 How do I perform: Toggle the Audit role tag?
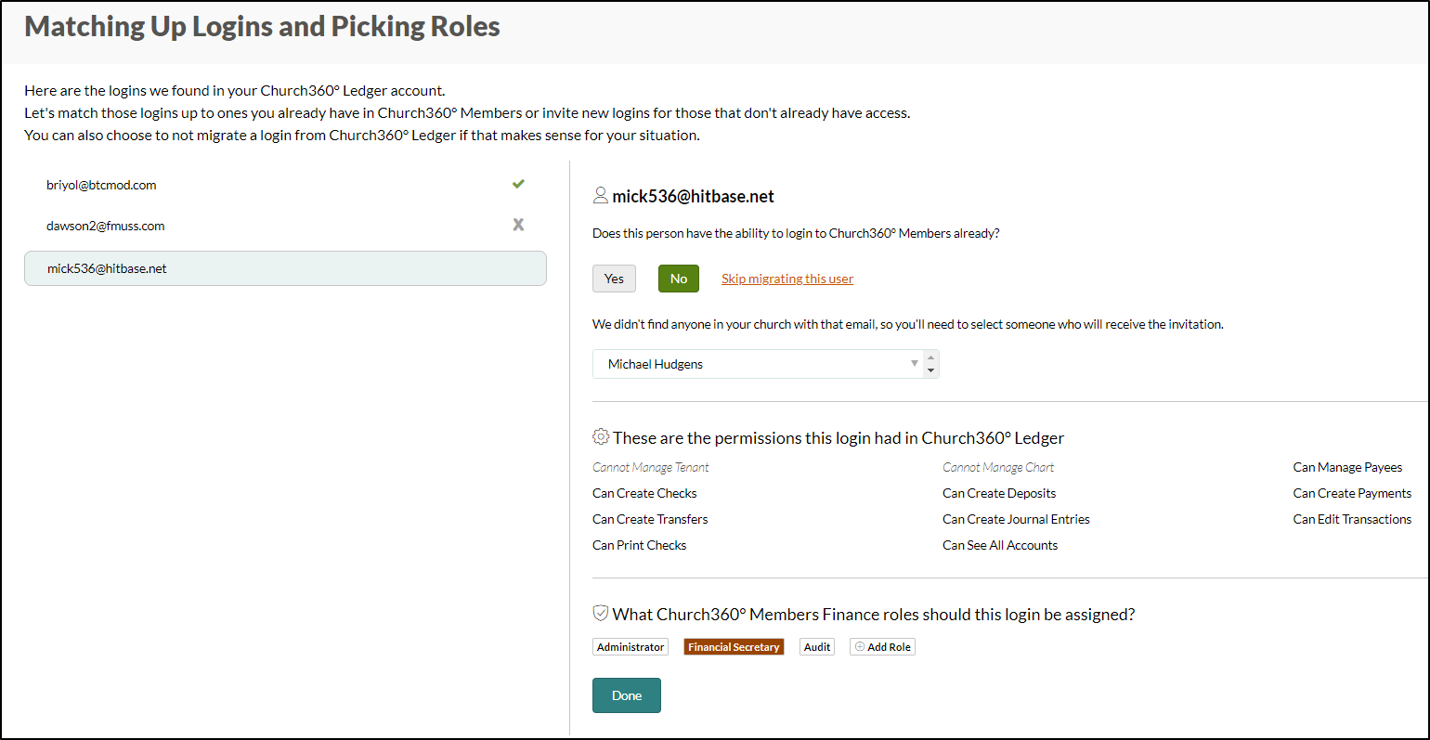point(817,647)
